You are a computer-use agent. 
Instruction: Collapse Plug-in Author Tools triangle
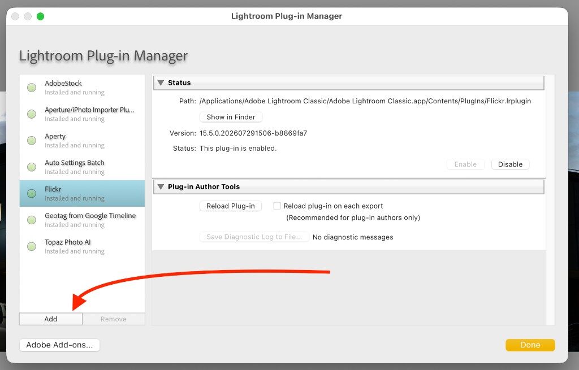[161, 186]
